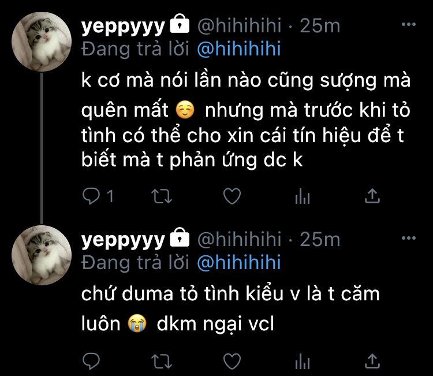This screenshot has height=376, width=433.
Task: Open the blue @hihihihi mention in second tweet
Action: pos(239,262)
